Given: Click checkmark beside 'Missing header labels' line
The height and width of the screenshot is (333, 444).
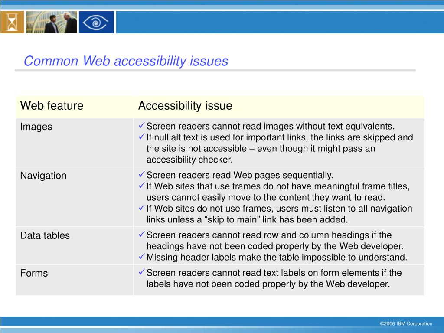Looking at the screenshot, I should point(141,257).
